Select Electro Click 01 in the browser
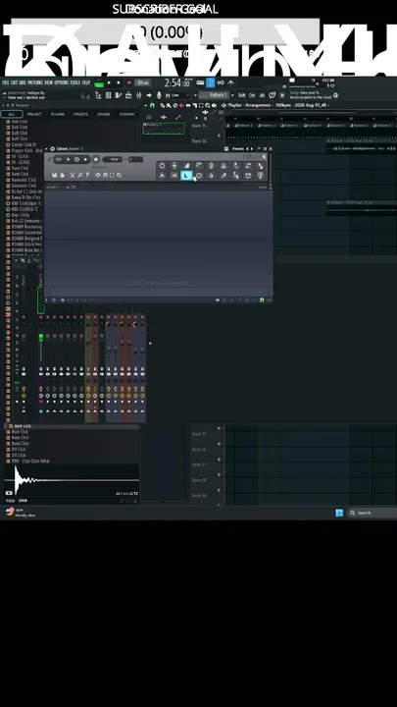Screen dimensions: 397x707 pyautogui.click(x=24, y=144)
